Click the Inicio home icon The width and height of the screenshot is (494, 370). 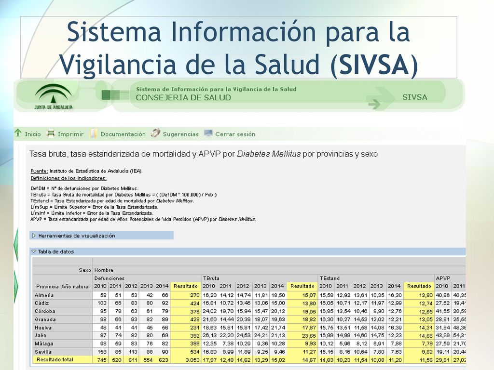coord(18,133)
